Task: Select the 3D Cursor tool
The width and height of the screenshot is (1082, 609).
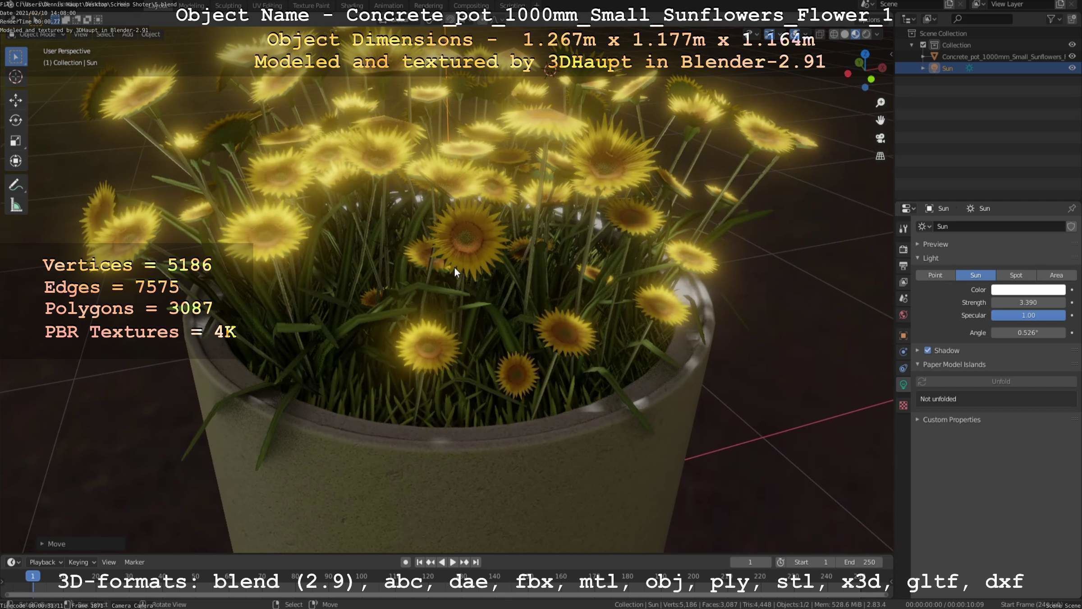Action: click(x=16, y=77)
